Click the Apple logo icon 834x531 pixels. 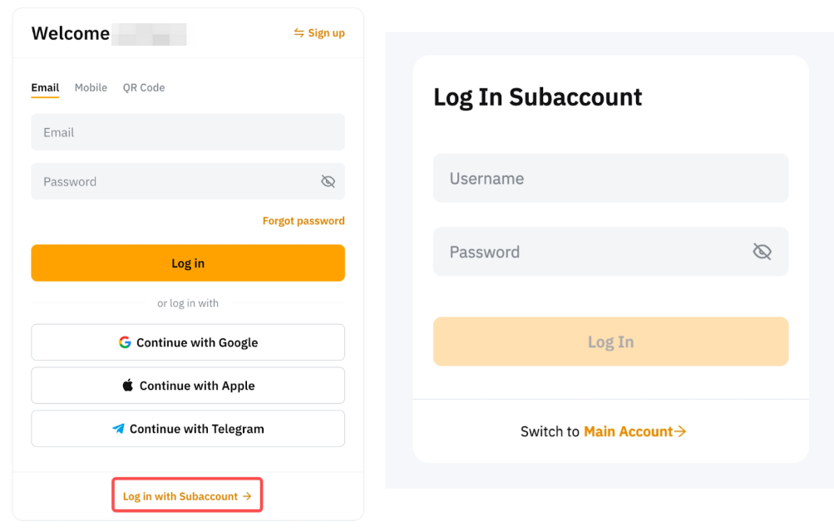pos(128,386)
